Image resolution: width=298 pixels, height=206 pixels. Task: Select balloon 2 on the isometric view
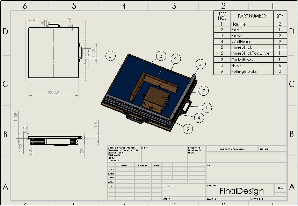(161, 56)
